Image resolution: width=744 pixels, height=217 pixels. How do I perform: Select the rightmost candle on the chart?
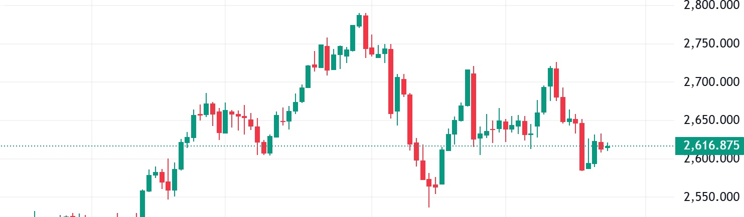608,147
